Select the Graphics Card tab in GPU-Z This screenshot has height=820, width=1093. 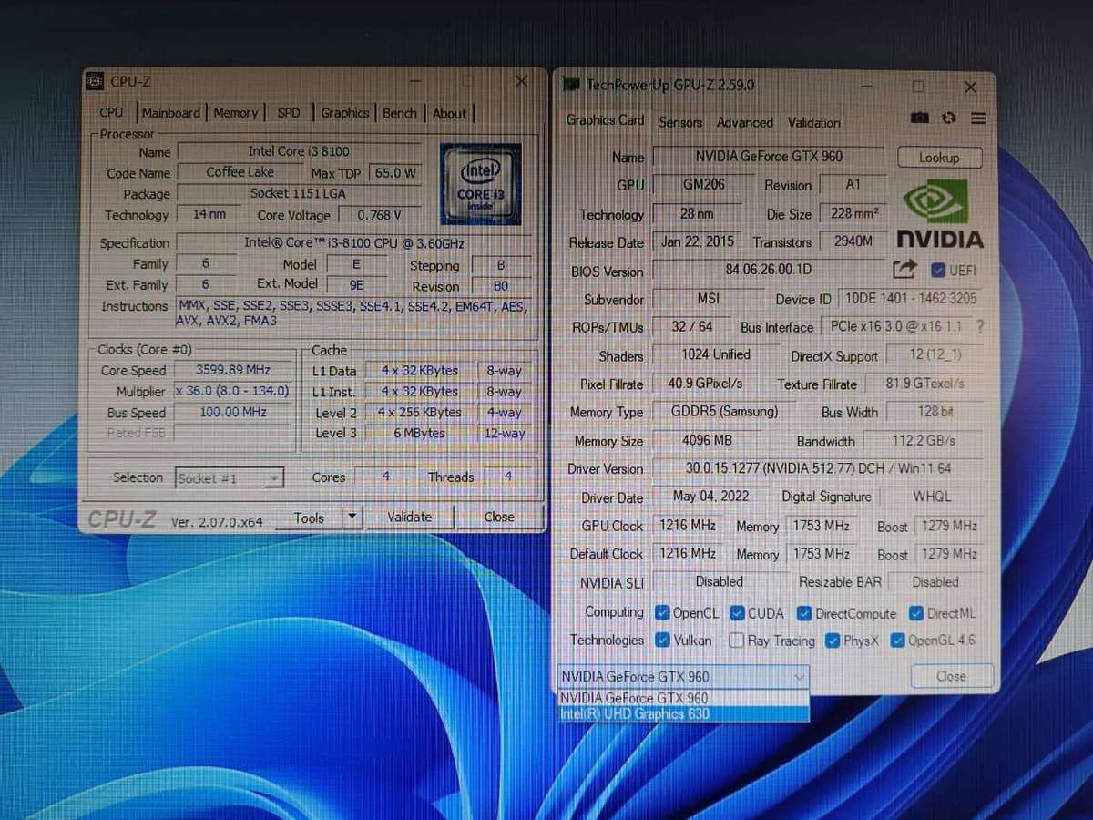coord(606,120)
